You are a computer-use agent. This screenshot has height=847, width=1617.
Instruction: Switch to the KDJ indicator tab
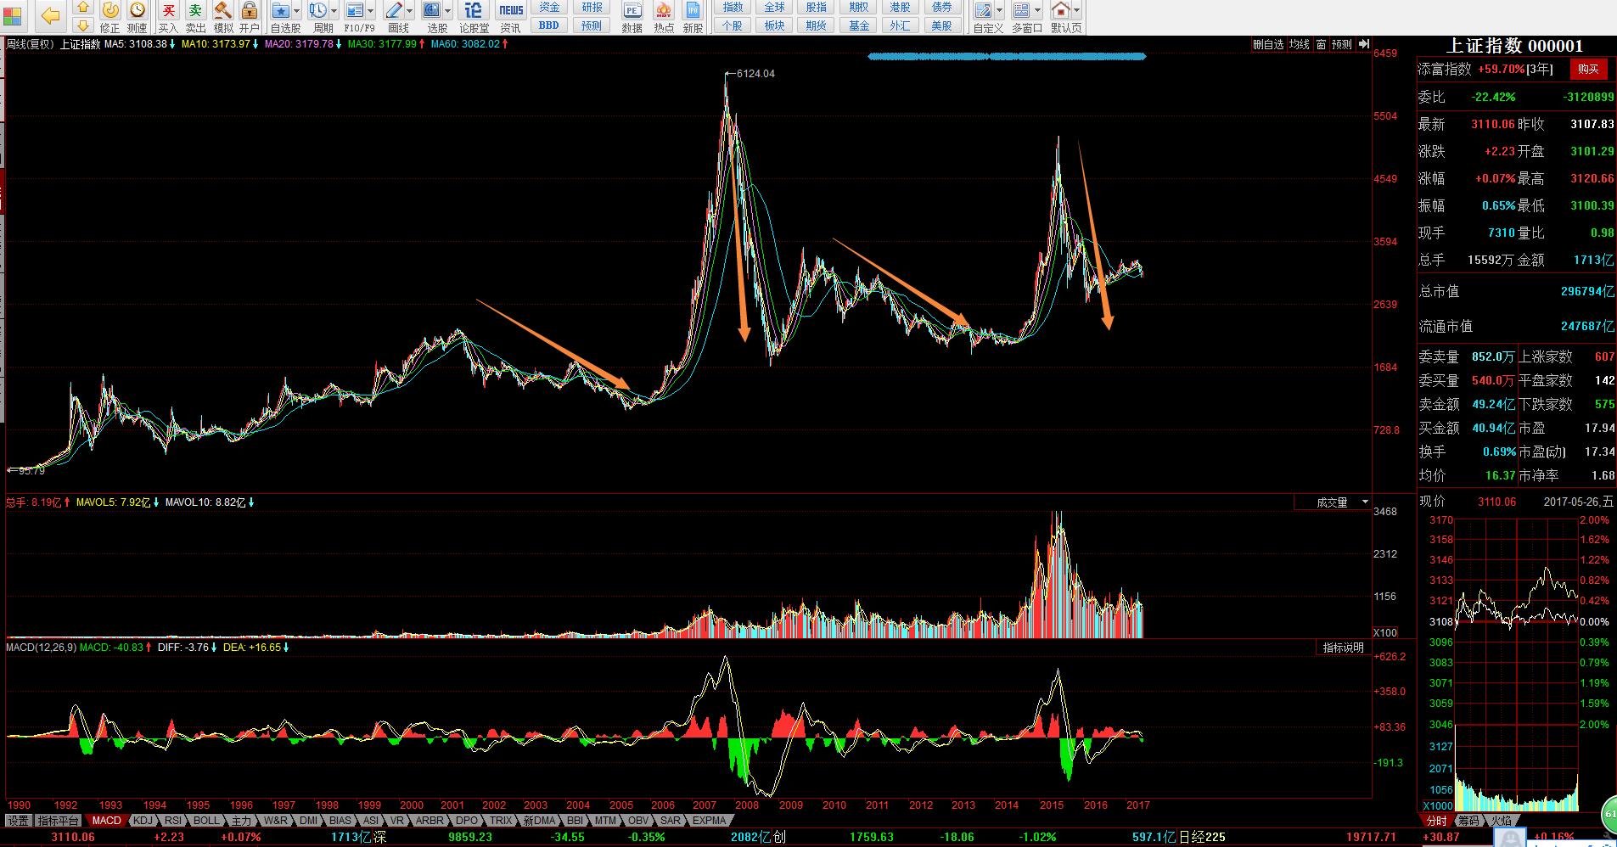[x=143, y=821]
